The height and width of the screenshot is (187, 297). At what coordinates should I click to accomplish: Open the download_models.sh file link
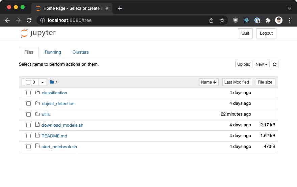[62, 125]
